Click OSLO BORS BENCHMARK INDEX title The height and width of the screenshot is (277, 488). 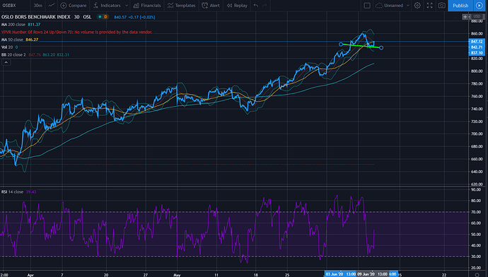[x=36, y=17]
